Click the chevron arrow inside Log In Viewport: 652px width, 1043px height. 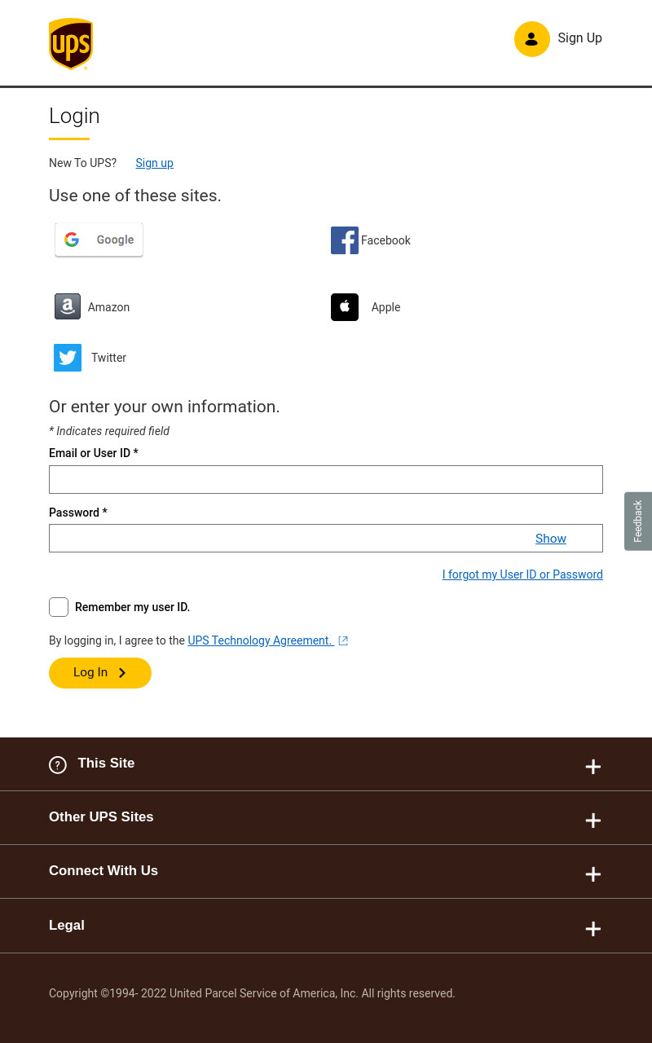122,673
